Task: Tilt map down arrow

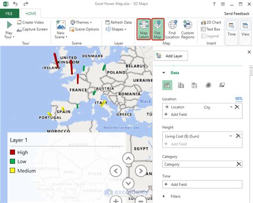Action: click(128, 183)
